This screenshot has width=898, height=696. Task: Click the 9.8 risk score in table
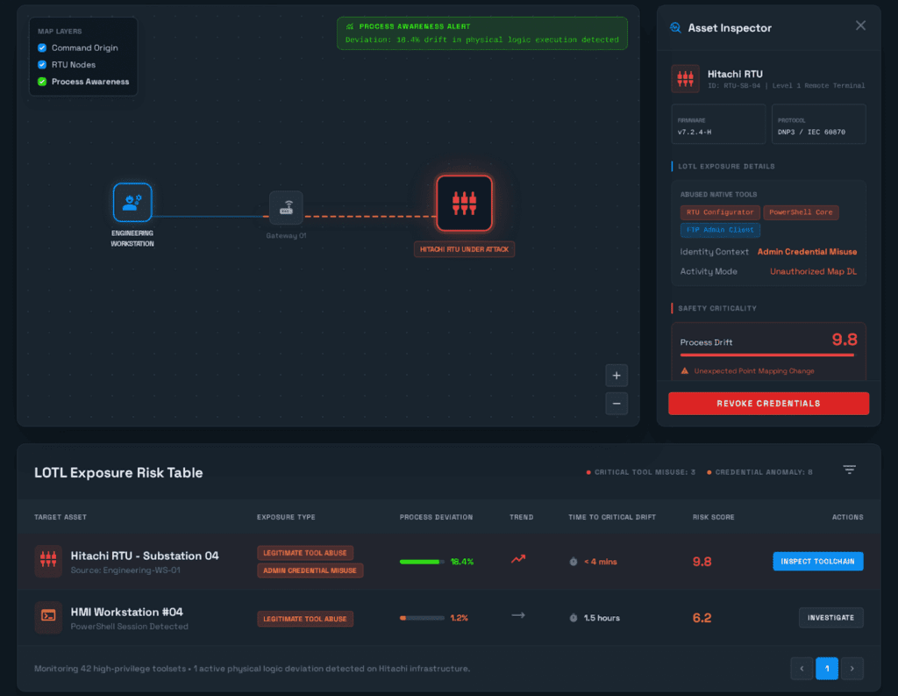coord(702,562)
